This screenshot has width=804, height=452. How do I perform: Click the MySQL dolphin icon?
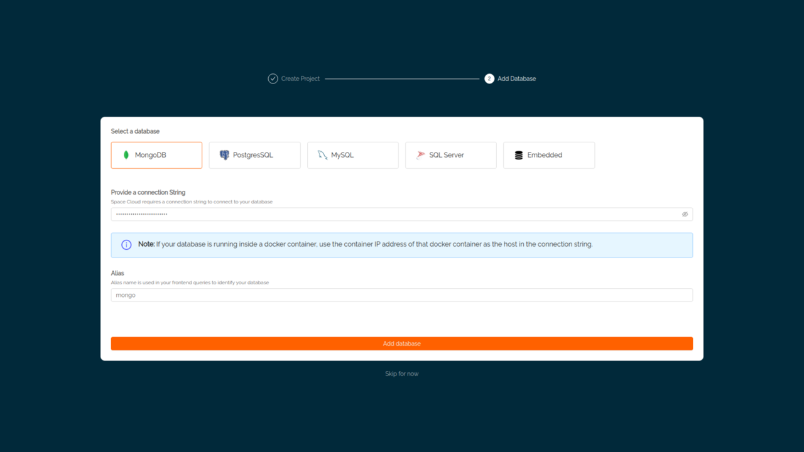point(322,154)
